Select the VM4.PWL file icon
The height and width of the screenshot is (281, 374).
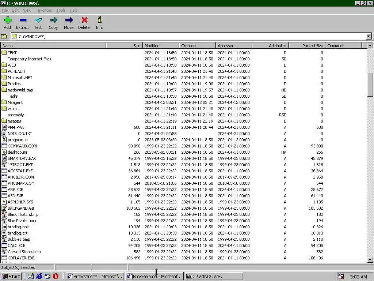coord(4,127)
